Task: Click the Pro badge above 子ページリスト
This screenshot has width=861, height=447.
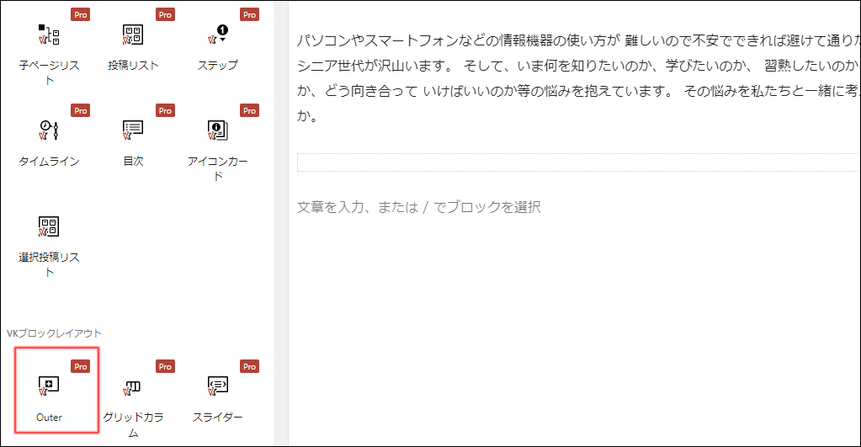Action: click(x=81, y=15)
